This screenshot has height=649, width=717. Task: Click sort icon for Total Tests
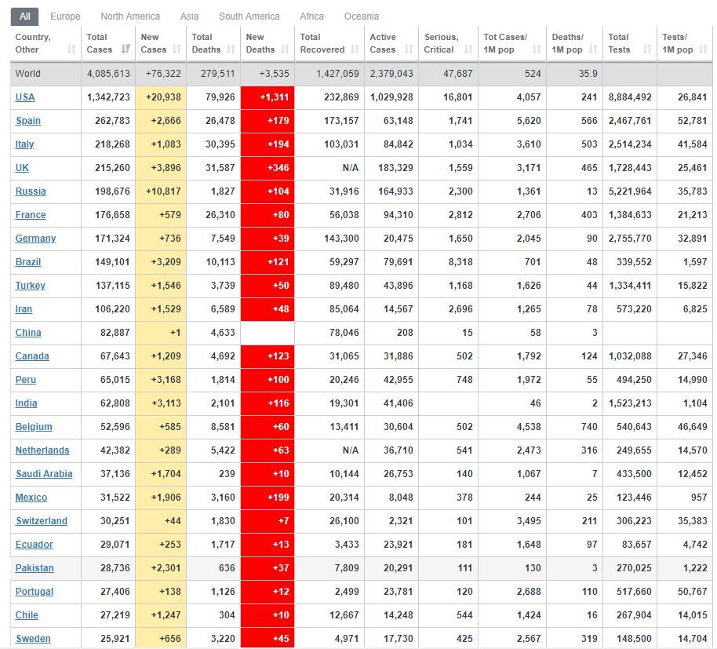(x=647, y=49)
